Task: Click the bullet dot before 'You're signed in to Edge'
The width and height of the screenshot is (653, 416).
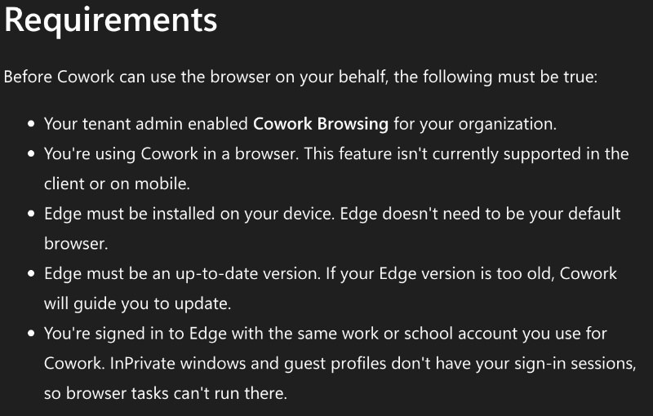Action: (x=31, y=334)
